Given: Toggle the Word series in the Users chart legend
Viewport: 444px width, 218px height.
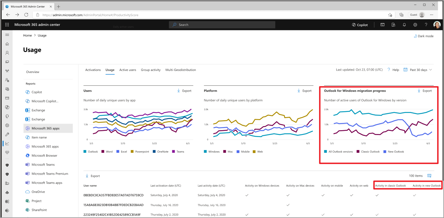Looking at the screenshot, I should click(107, 152).
